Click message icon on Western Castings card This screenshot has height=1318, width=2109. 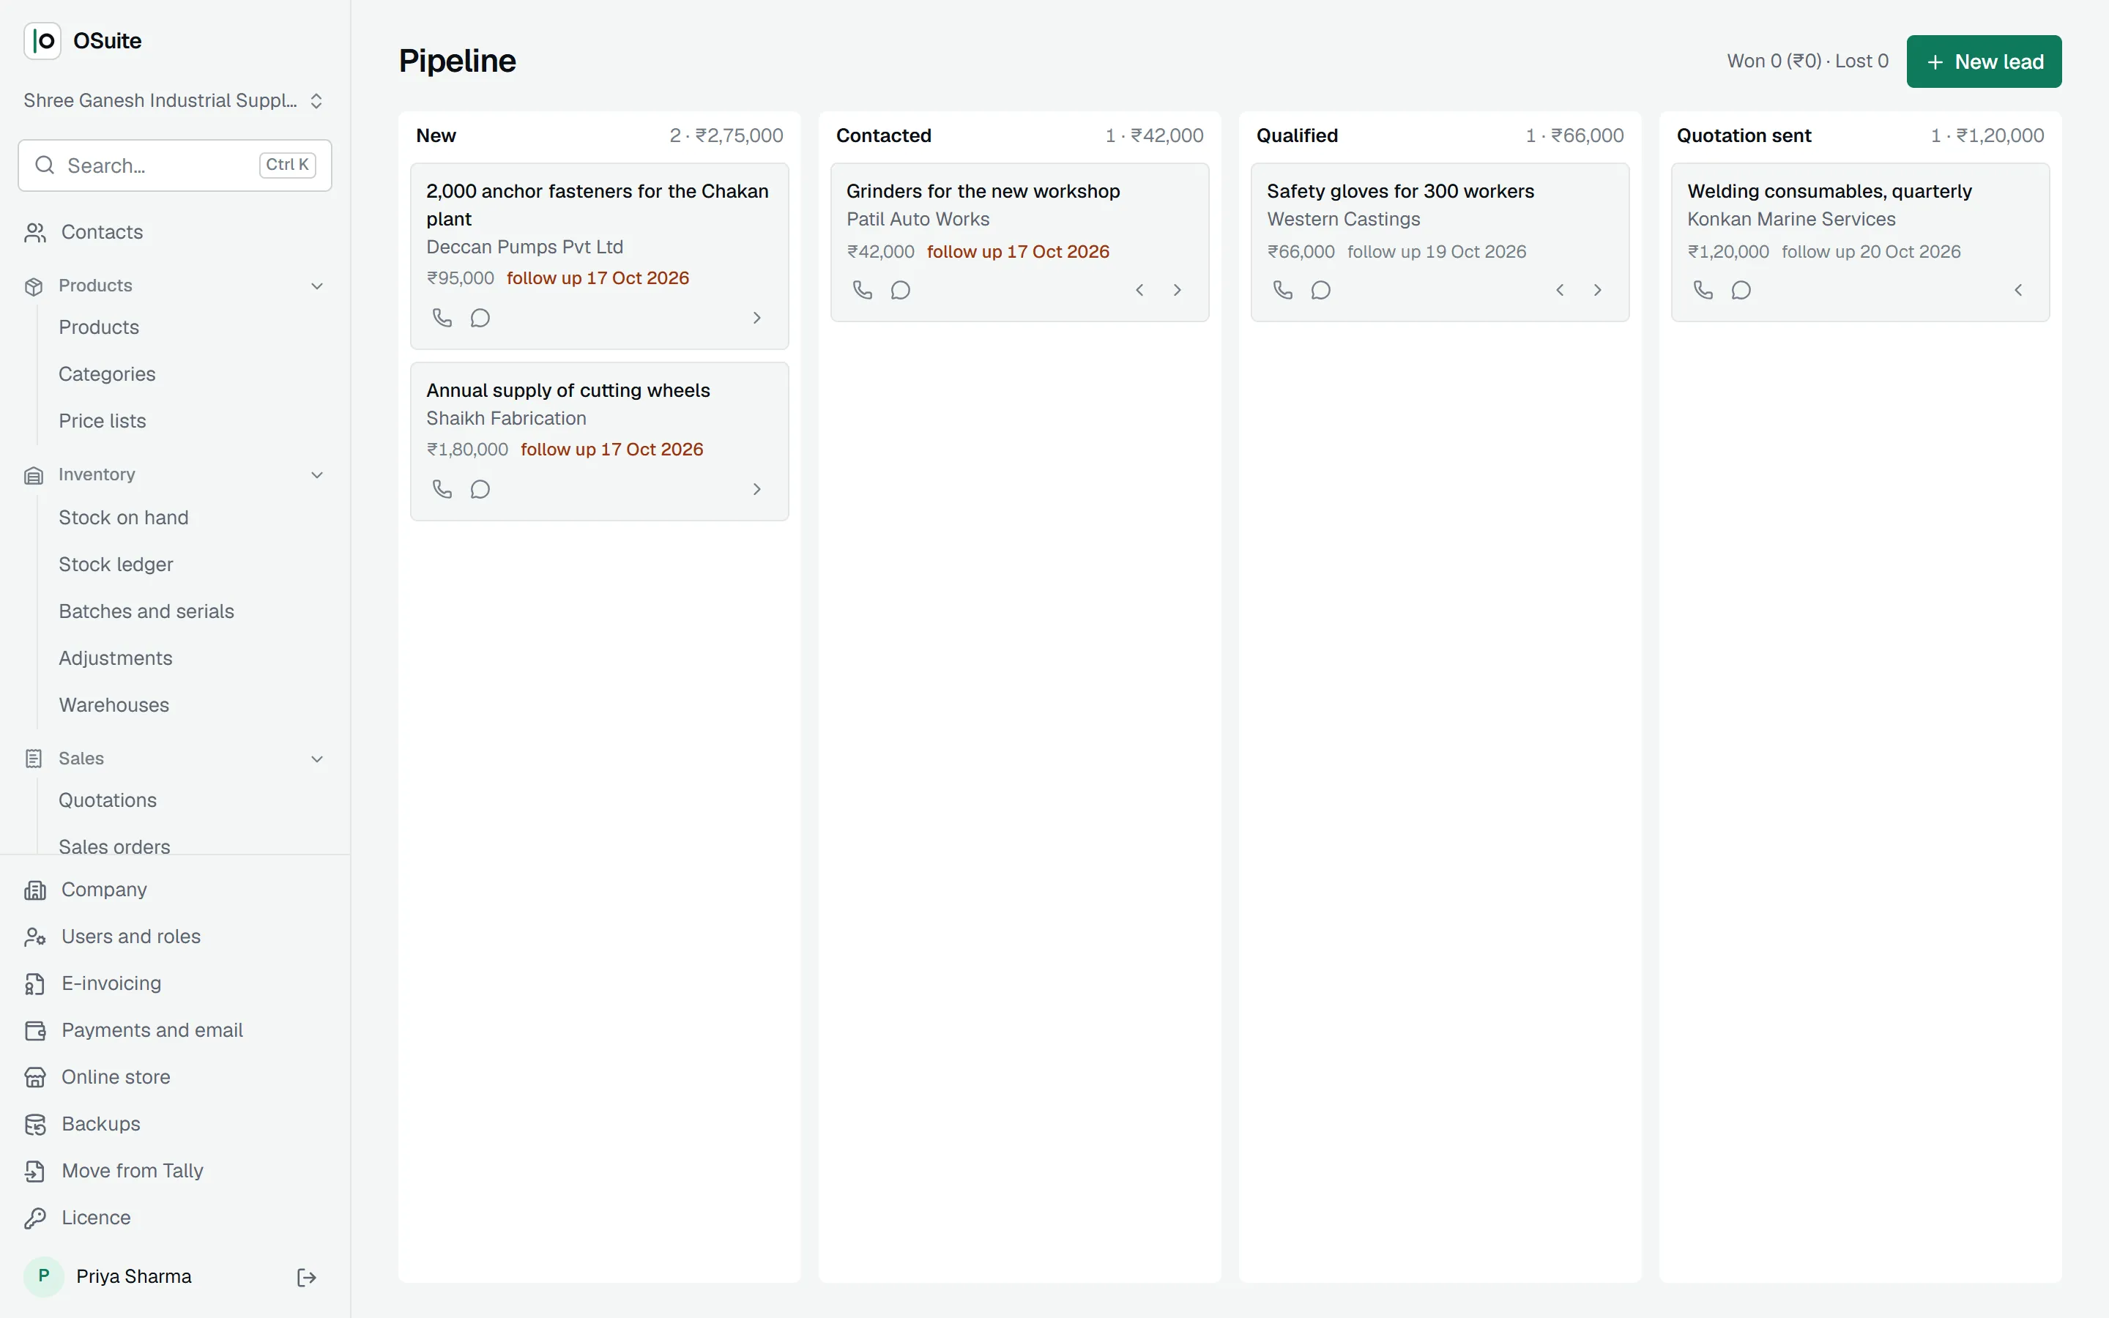[x=1321, y=290]
